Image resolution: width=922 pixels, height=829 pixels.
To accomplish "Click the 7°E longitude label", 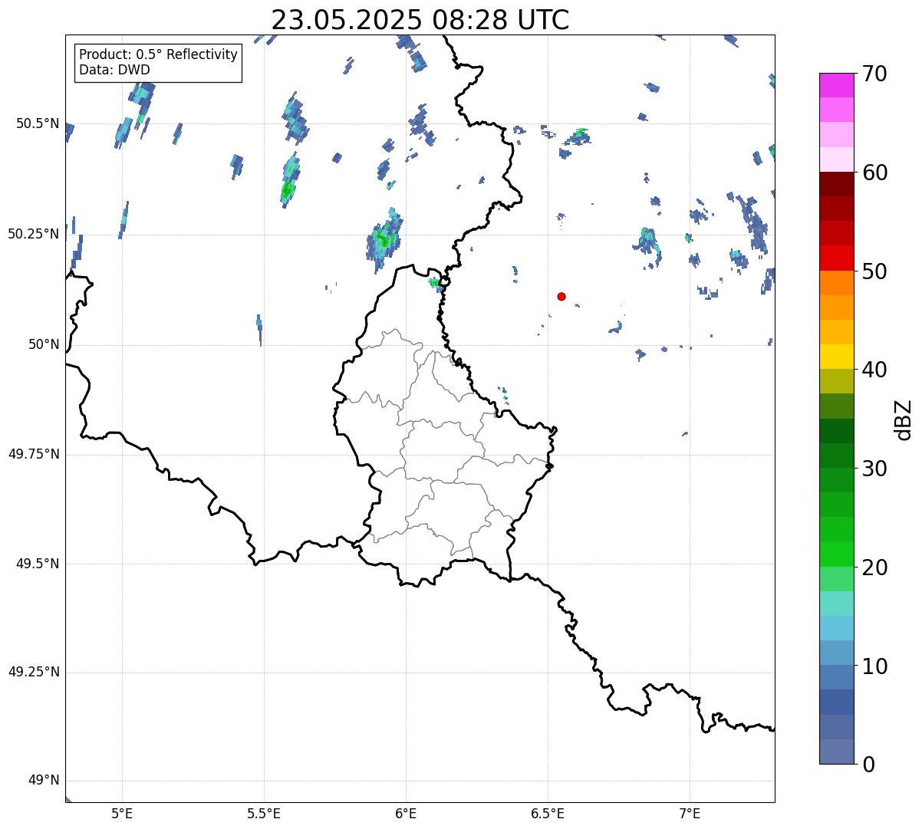I will pyautogui.click(x=690, y=814).
